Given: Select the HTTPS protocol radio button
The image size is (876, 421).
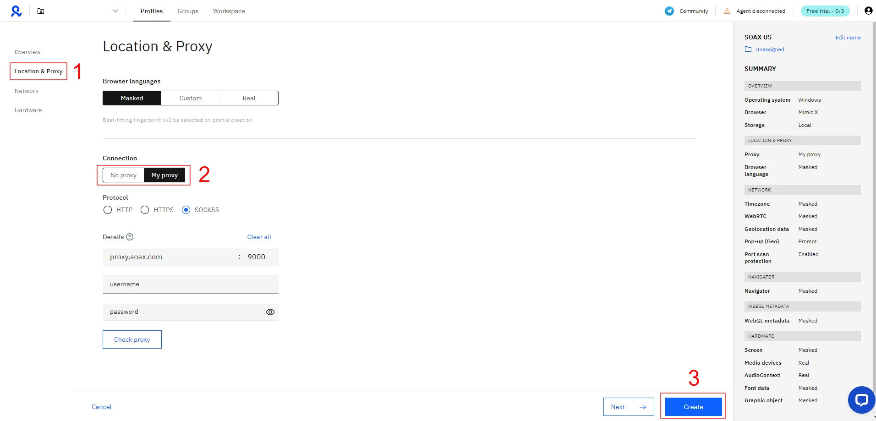Looking at the screenshot, I should click(x=145, y=210).
